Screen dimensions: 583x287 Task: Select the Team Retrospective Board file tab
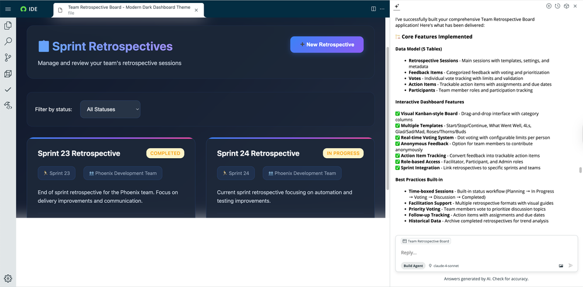(x=128, y=10)
